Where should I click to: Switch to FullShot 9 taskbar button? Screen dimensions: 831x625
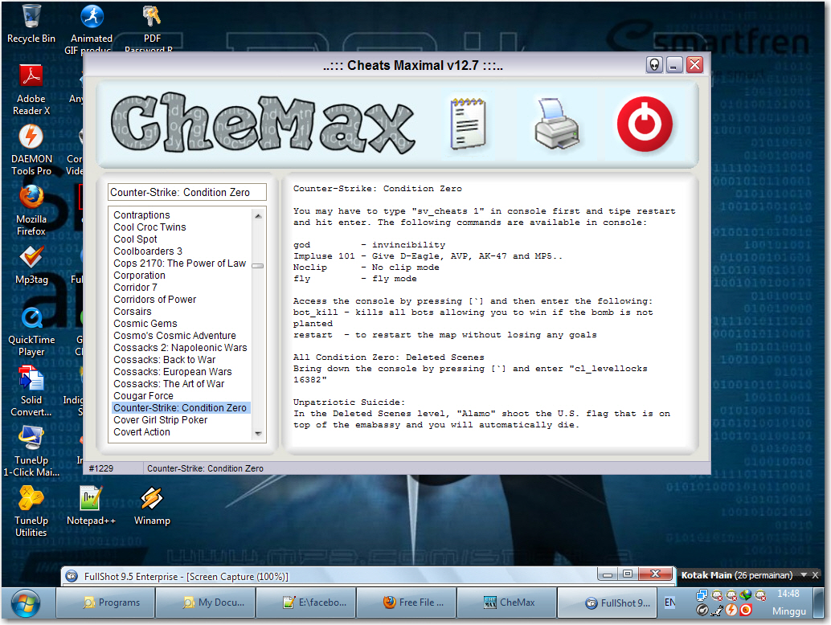(608, 603)
